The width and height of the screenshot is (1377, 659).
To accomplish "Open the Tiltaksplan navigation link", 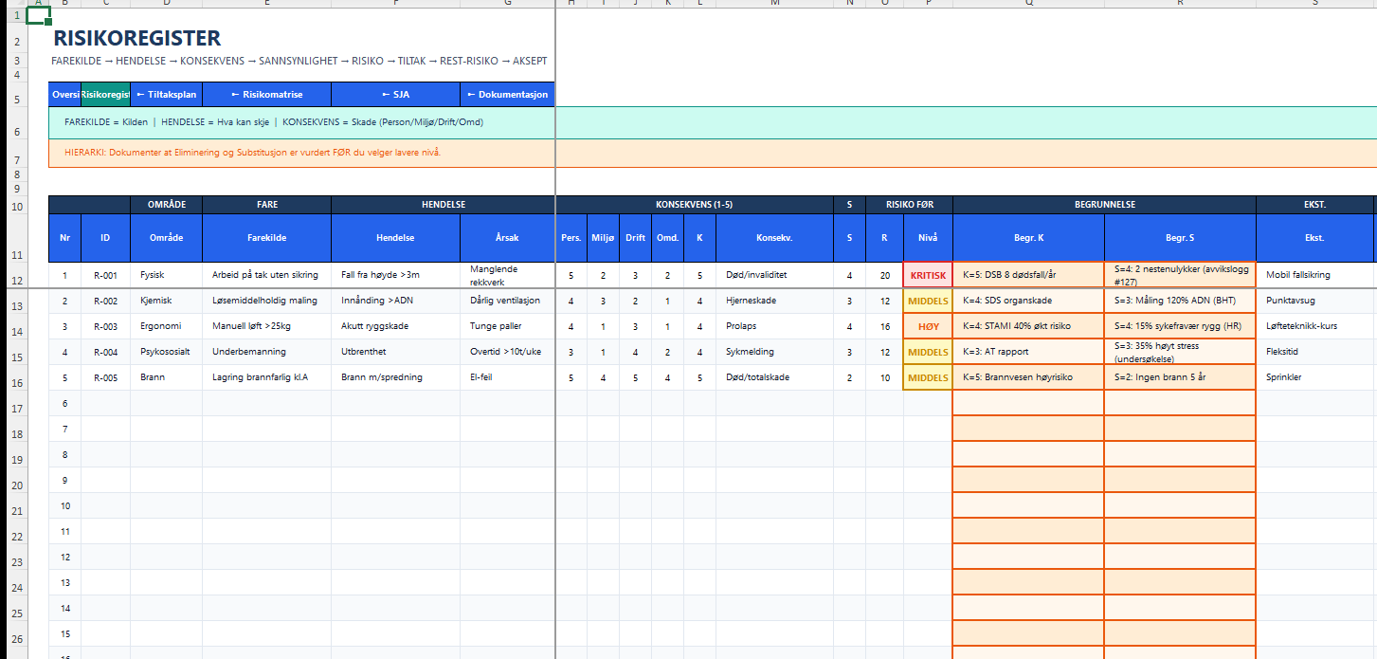I will point(166,95).
